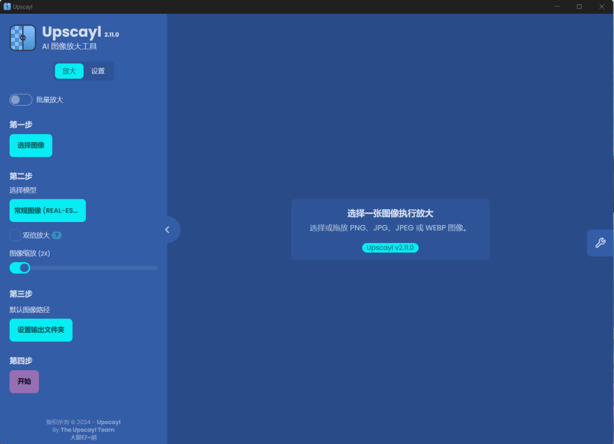Start upscaling with the 开始 button
The image size is (614, 444).
pyautogui.click(x=24, y=382)
